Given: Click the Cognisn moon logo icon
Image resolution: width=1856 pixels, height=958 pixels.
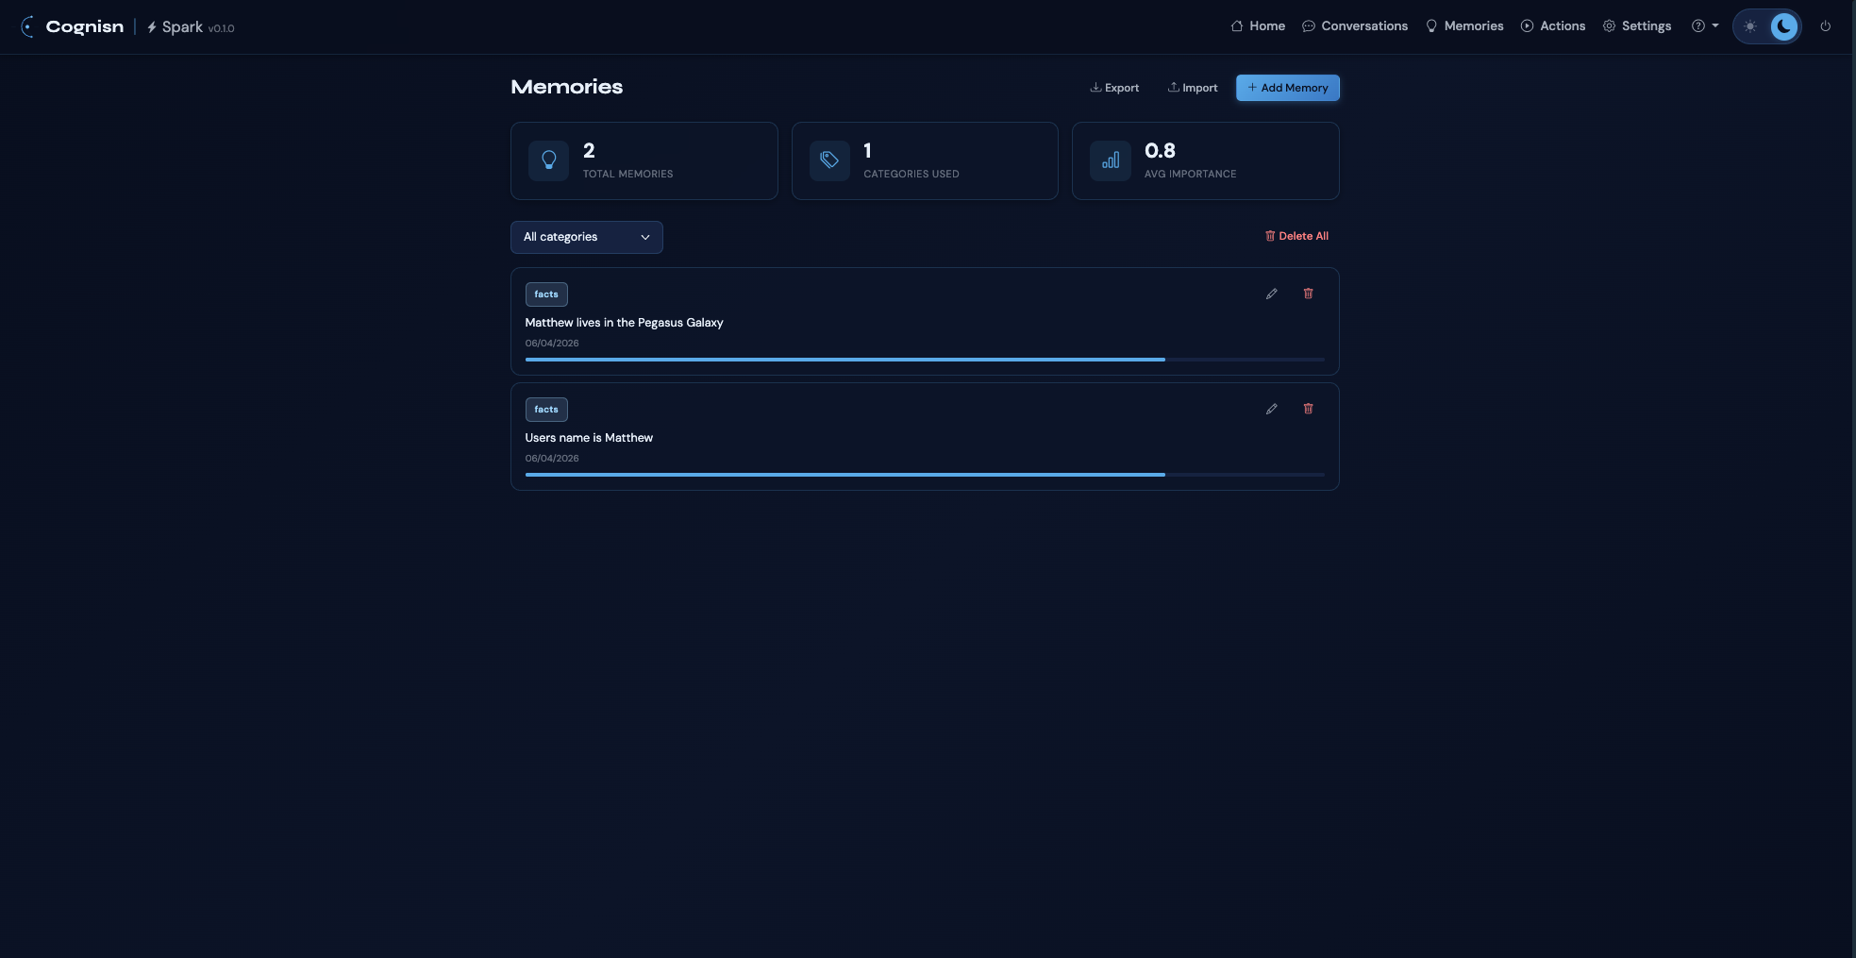Looking at the screenshot, I should pos(25,26).
